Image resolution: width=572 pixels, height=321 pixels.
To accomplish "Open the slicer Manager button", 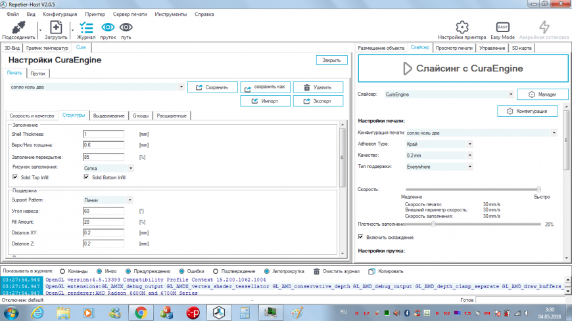I will click(x=542, y=95).
